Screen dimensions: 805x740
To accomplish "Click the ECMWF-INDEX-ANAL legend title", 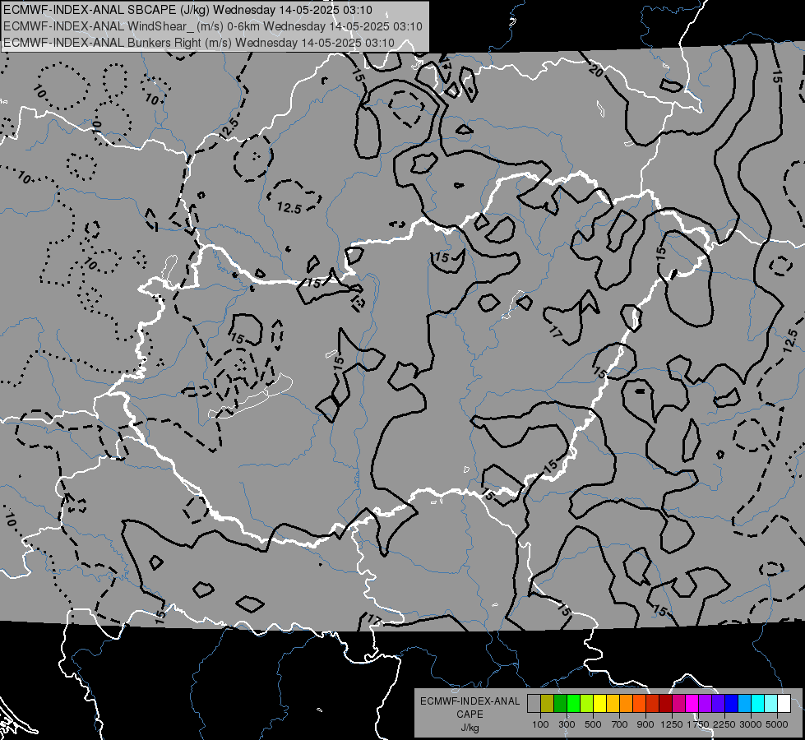I will (x=470, y=701).
